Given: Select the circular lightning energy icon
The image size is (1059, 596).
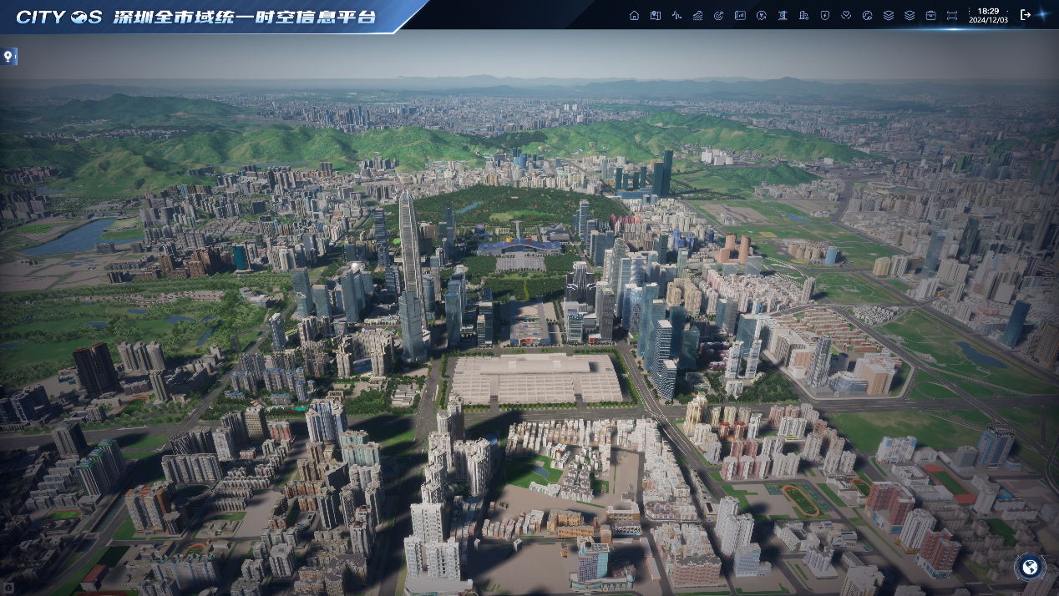Looking at the screenshot, I should (x=762, y=15).
